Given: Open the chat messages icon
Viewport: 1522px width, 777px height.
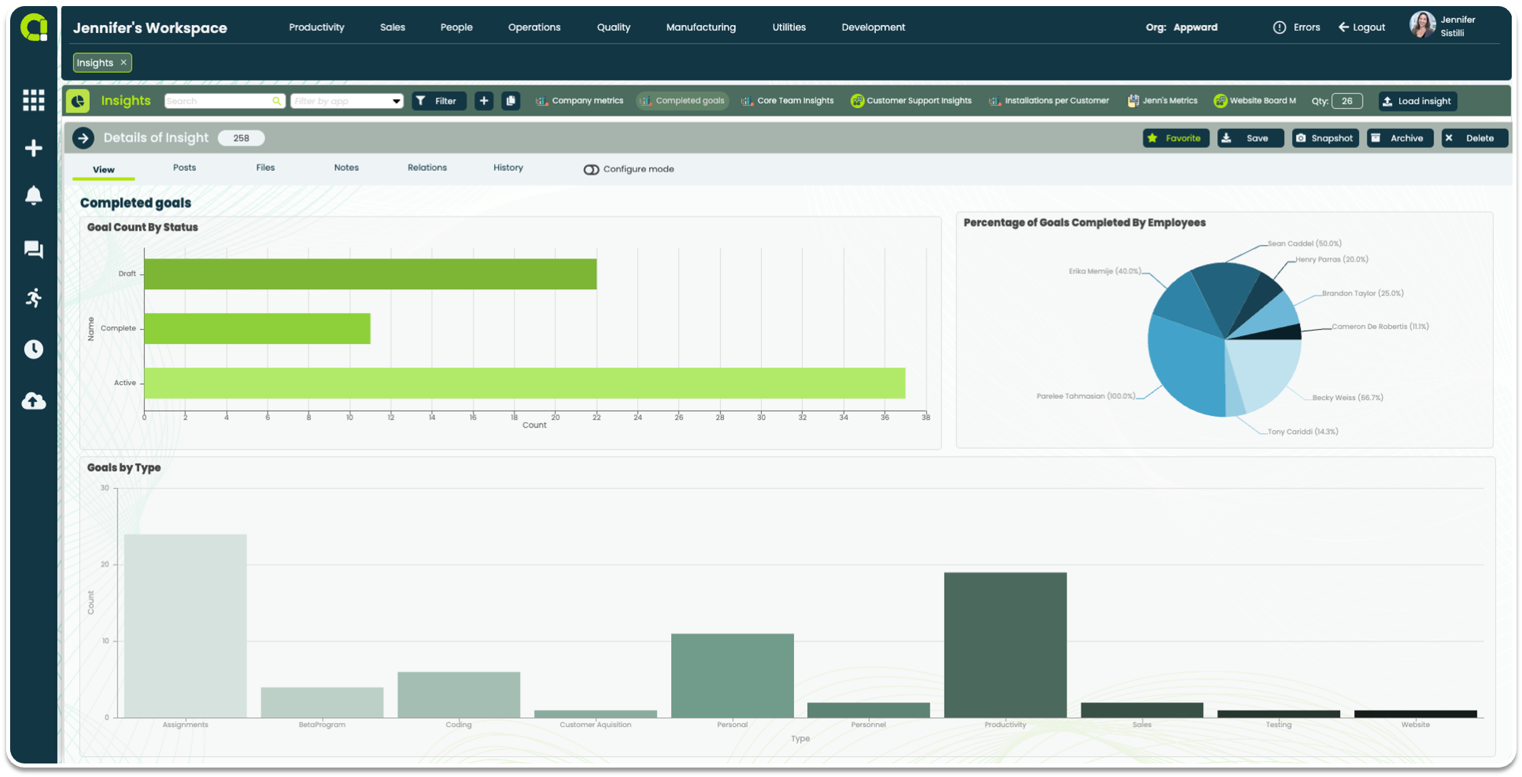Looking at the screenshot, I should (33, 249).
